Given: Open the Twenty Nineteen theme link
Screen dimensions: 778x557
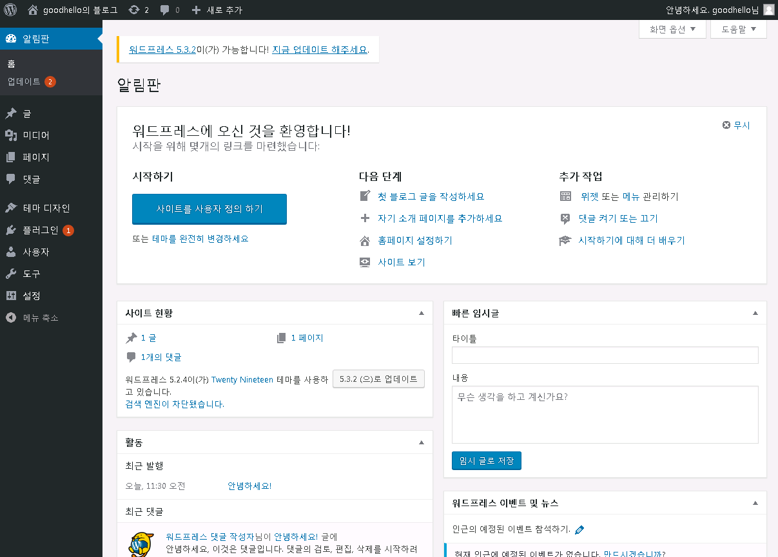Looking at the screenshot, I should click(242, 380).
